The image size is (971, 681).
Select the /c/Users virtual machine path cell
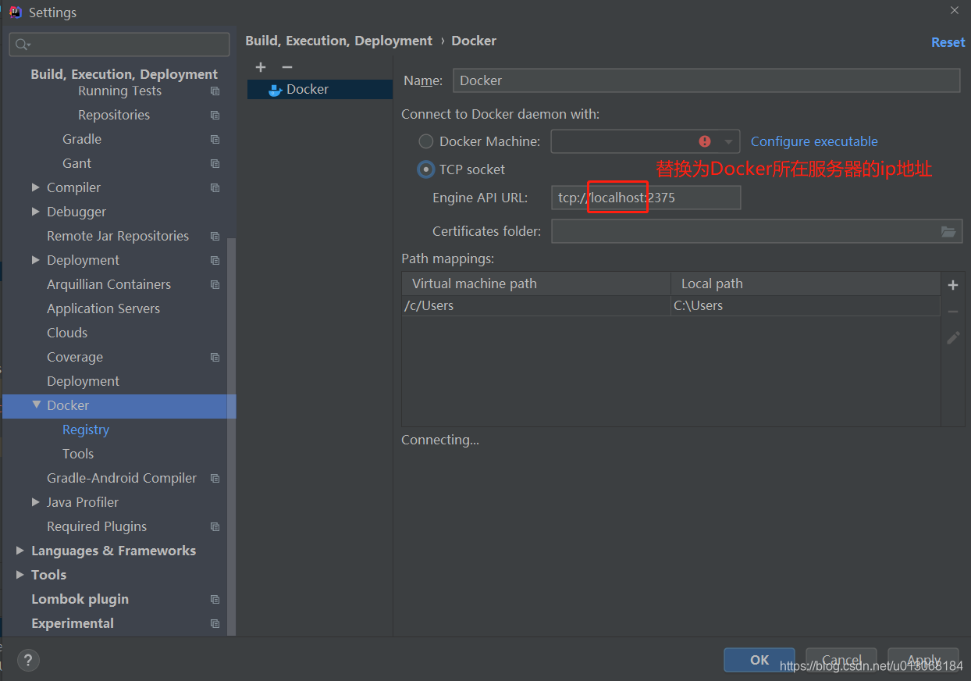[x=536, y=305]
